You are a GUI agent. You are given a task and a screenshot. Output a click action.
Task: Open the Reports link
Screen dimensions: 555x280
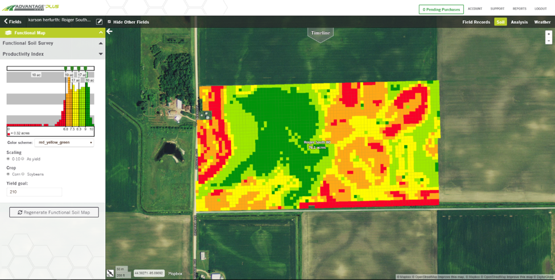(x=519, y=9)
